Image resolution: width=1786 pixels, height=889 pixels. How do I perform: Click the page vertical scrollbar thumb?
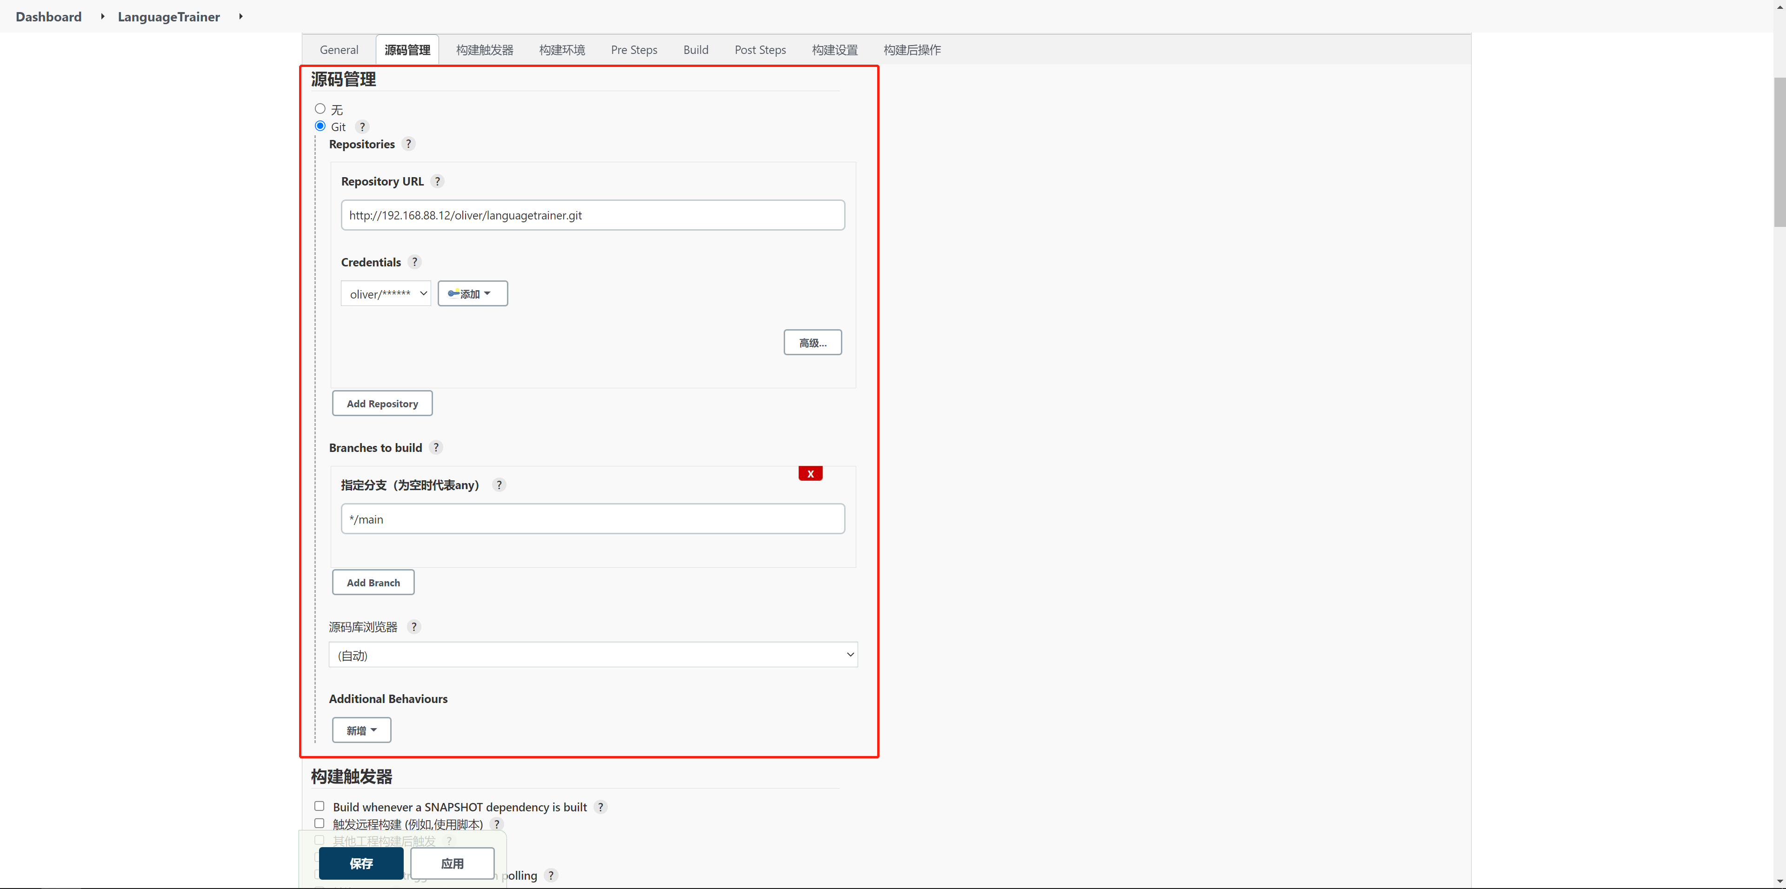coord(1780,153)
